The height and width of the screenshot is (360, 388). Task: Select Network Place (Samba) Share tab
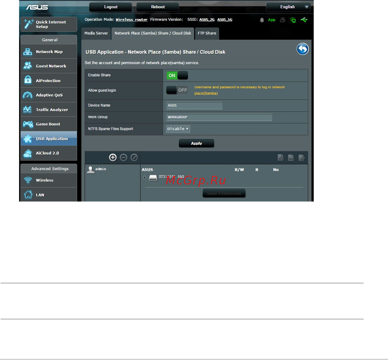tap(153, 34)
